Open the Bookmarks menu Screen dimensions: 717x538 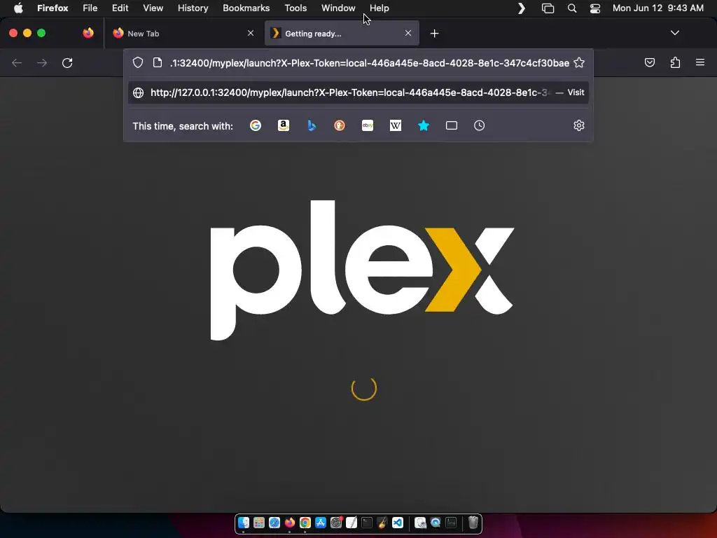246,8
